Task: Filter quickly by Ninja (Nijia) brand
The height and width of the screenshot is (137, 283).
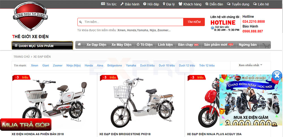Action: coord(74,65)
